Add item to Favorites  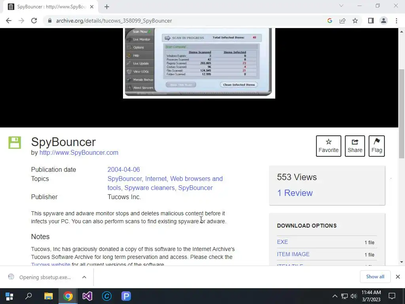click(328, 146)
